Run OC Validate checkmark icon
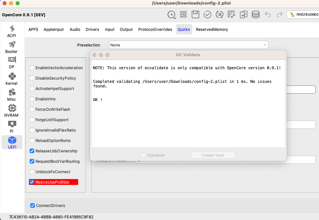Image resolution: width=319 pixels, height=220 pixels. [207, 14]
